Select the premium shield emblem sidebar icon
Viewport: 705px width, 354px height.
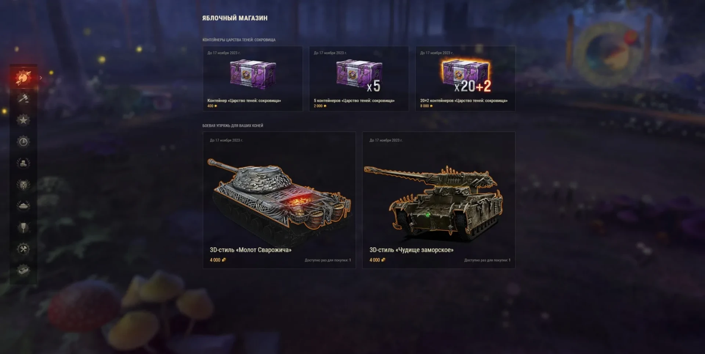tap(23, 185)
